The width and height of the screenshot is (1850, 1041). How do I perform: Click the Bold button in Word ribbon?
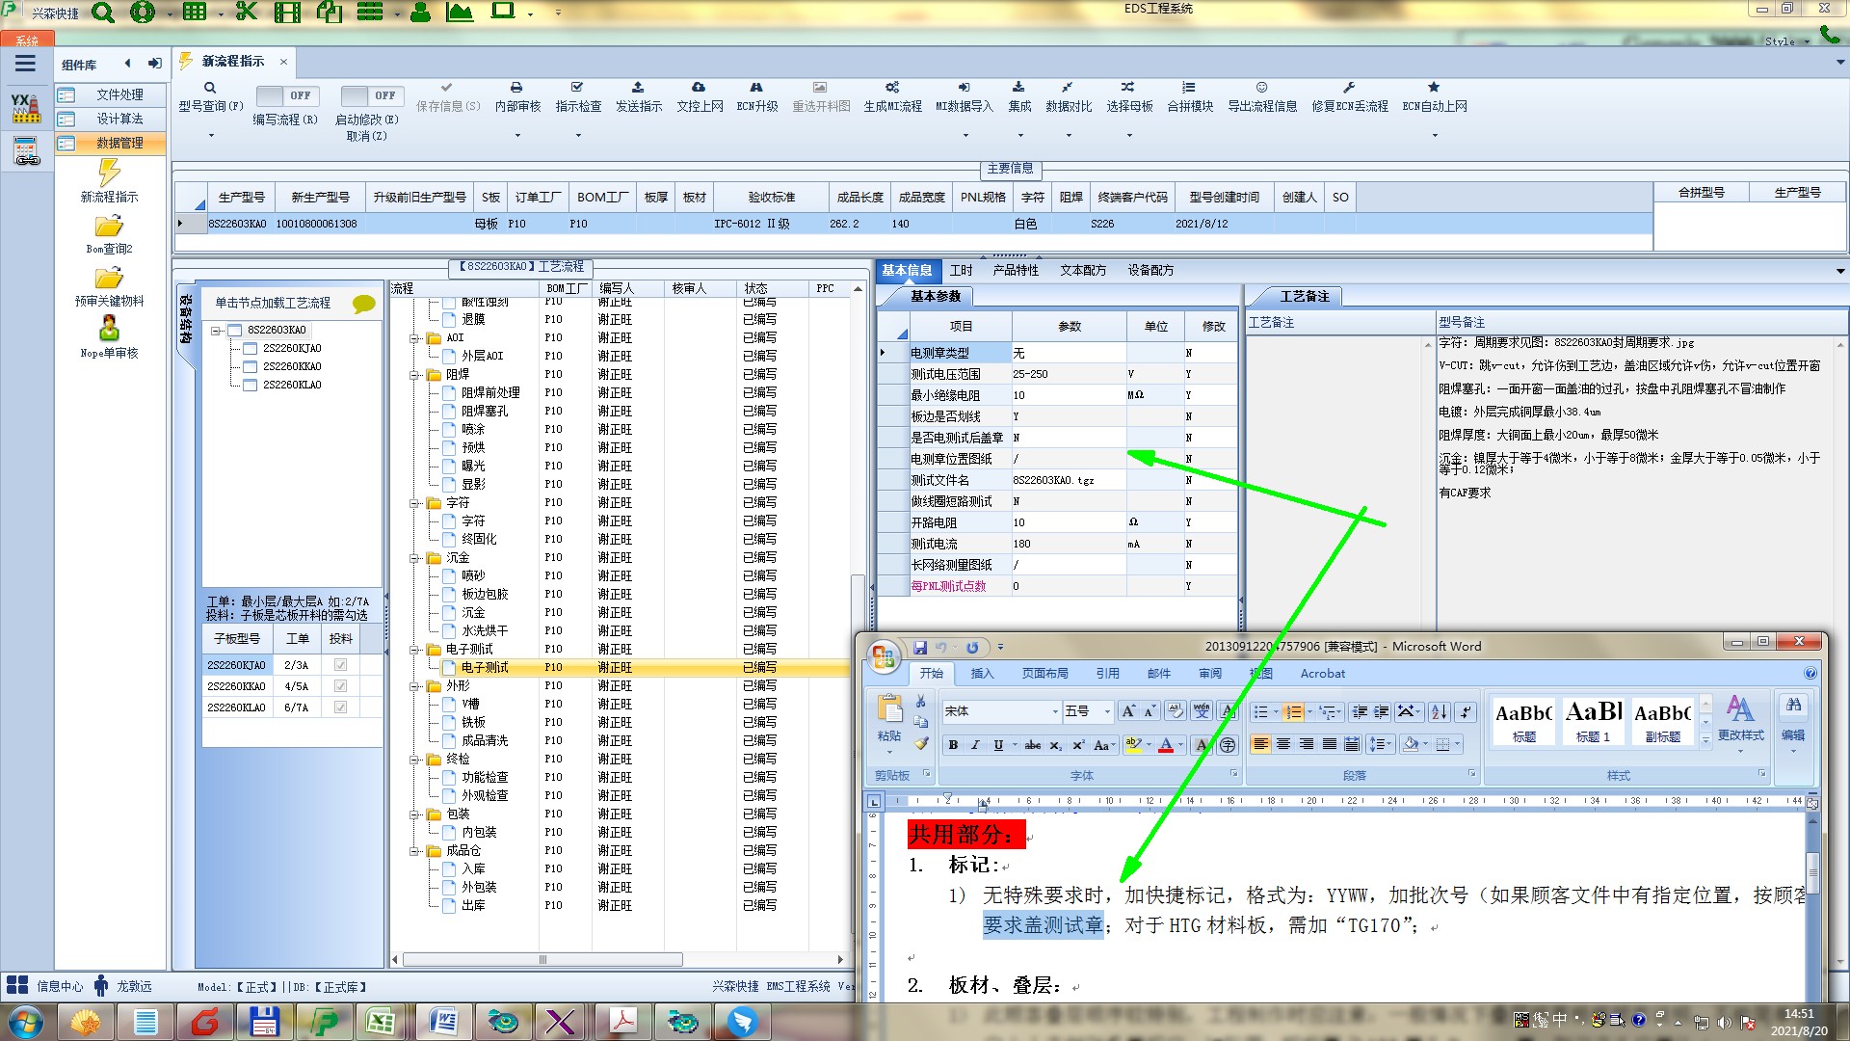click(953, 744)
